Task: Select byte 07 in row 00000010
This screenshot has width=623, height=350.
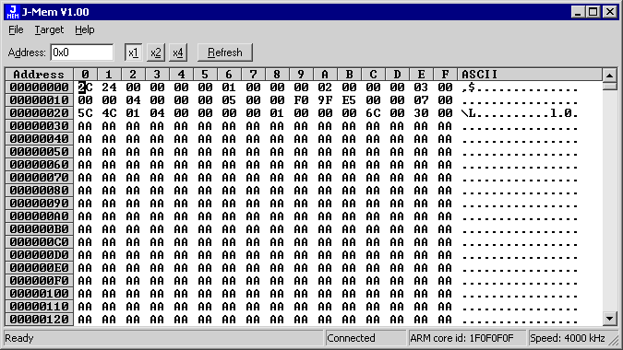Action: [x=421, y=99]
